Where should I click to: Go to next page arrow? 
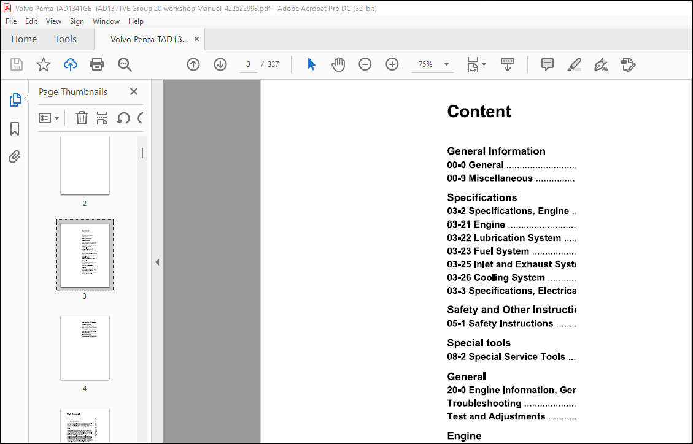[220, 64]
